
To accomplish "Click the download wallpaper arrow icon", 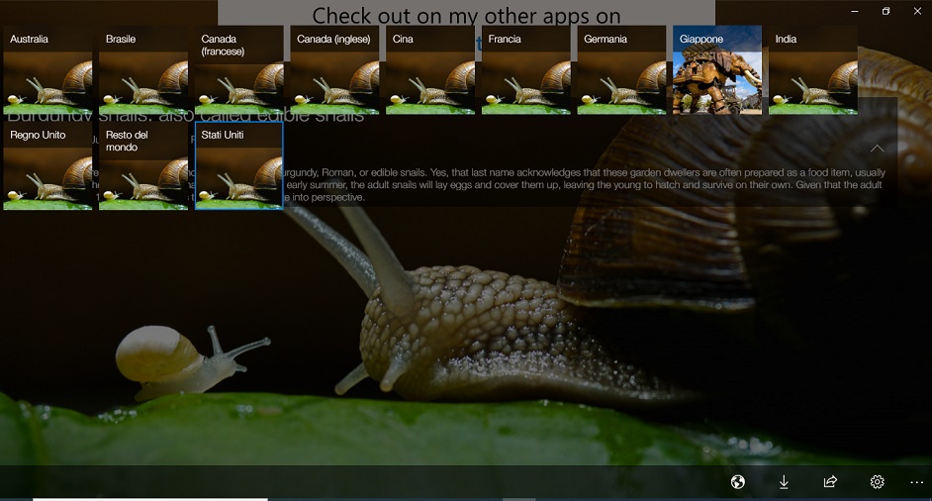I will [784, 482].
